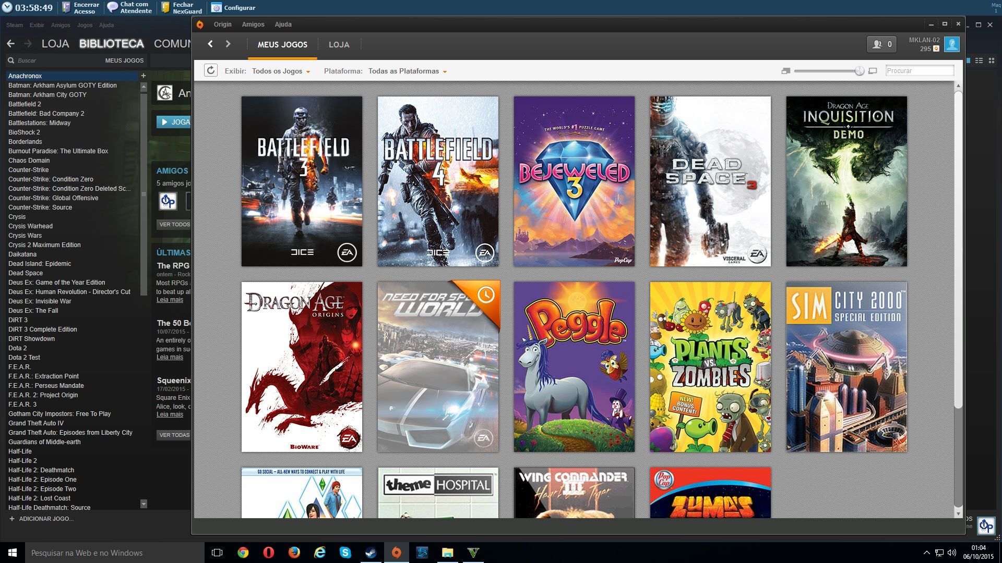1002x563 pixels.
Task: Open Steam's BIBLIOTECA tab
Action: click(111, 44)
